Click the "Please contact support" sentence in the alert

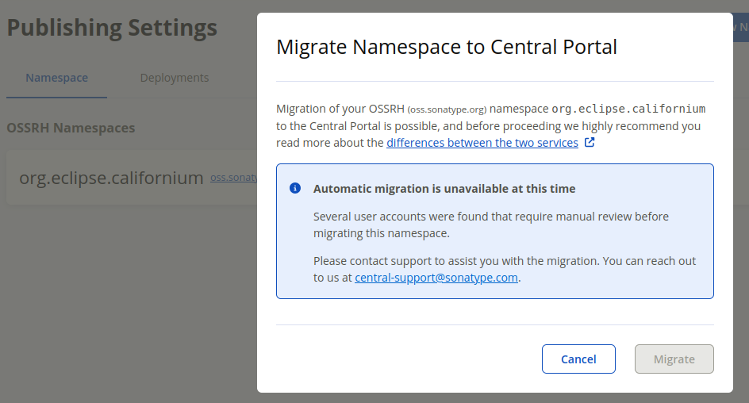tap(504, 261)
